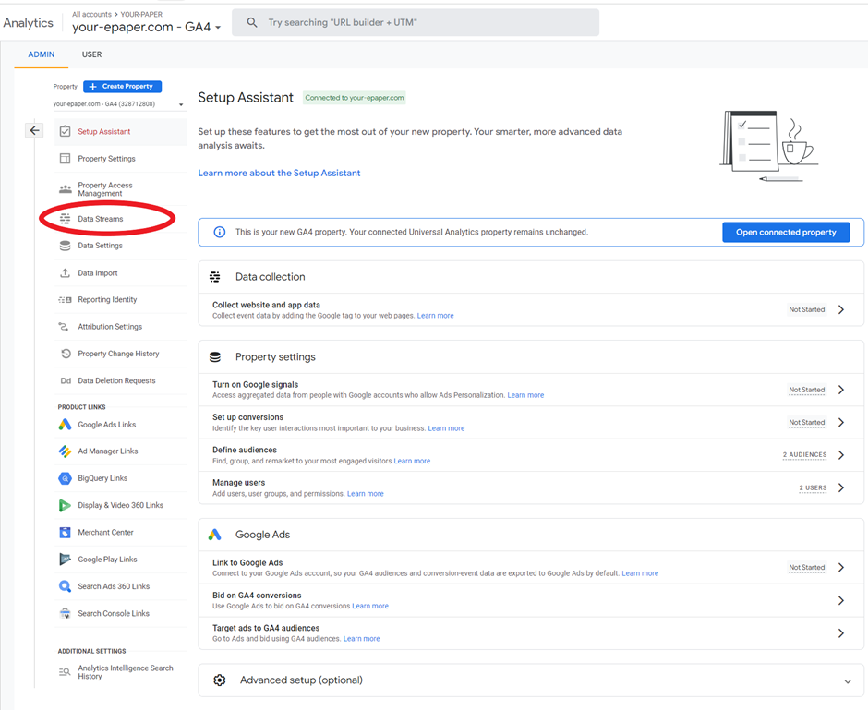Open Setup Assistant menu item
This screenshot has width=868, height=710.
[x=121, y=131]
